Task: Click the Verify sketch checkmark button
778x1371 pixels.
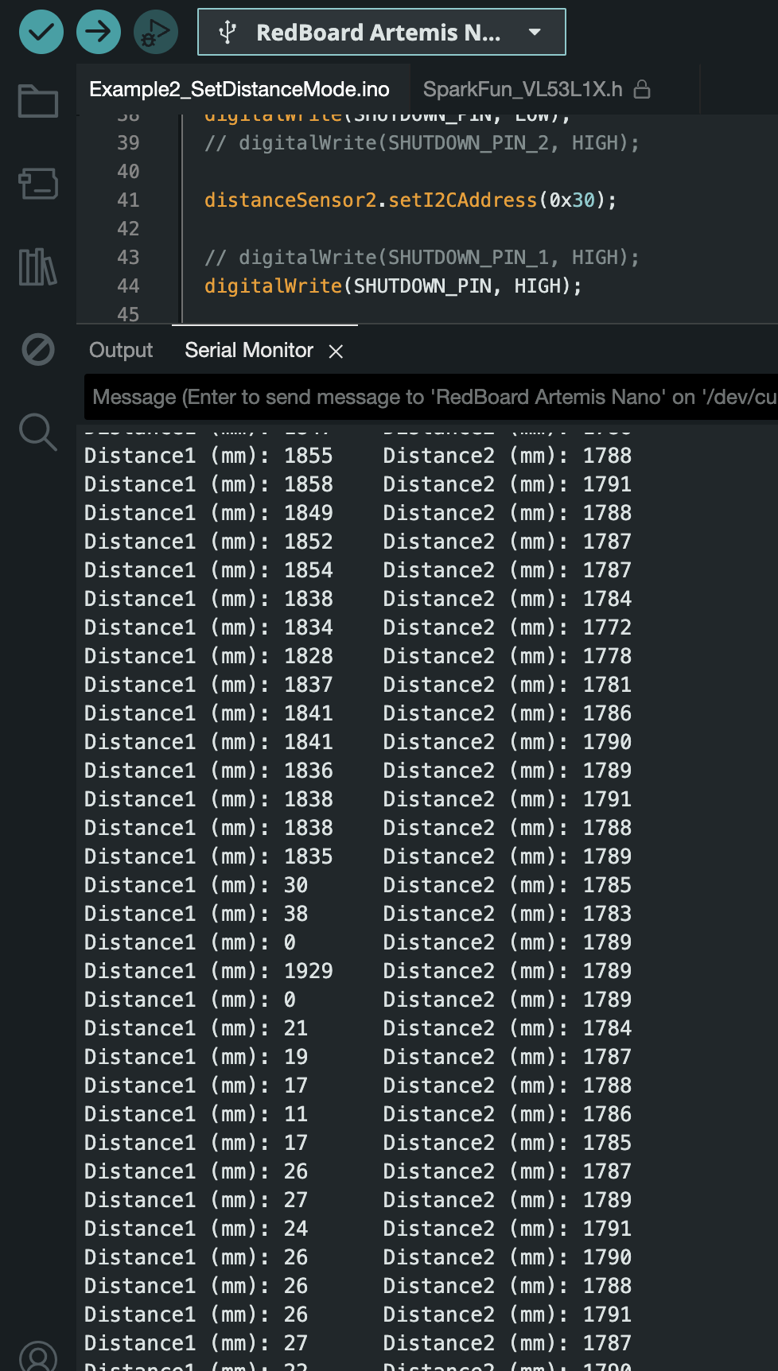Action: [x=41, y=33]
